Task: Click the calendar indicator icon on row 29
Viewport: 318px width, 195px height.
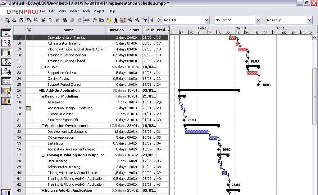Action: click(29, 108)
